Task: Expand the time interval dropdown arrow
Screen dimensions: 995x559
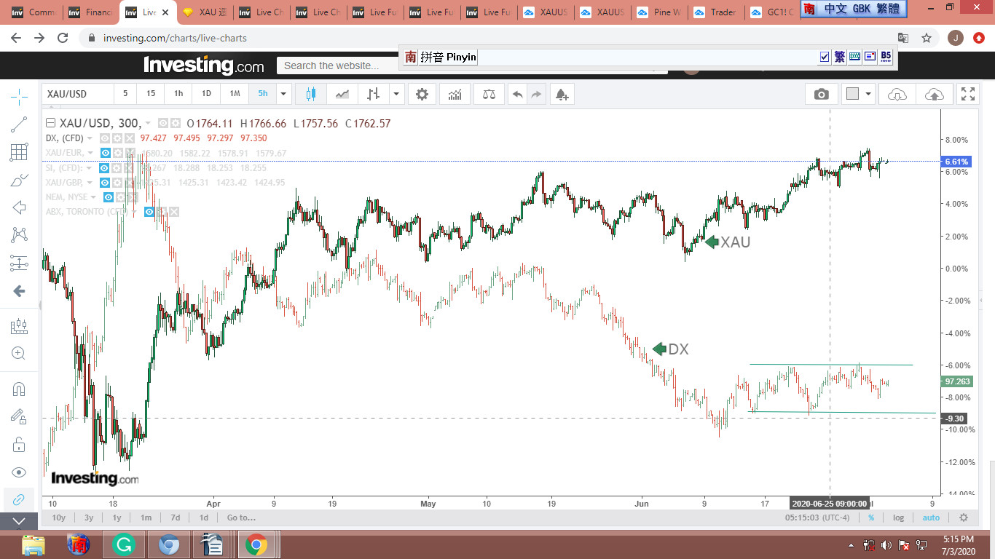Action: pyautogui.click(x=283, y=94)
